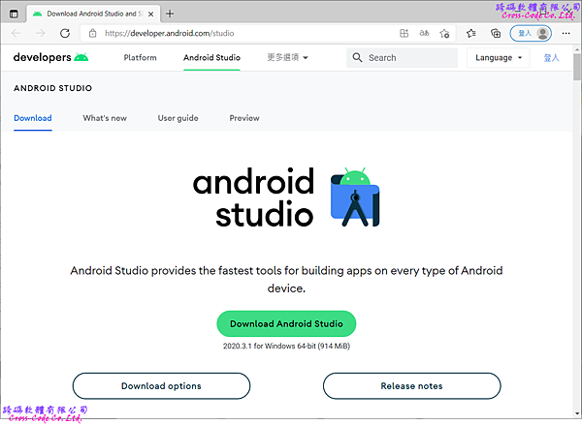Open Release notes
Viewport: 582px width, 425px height.
pos(411,386)
